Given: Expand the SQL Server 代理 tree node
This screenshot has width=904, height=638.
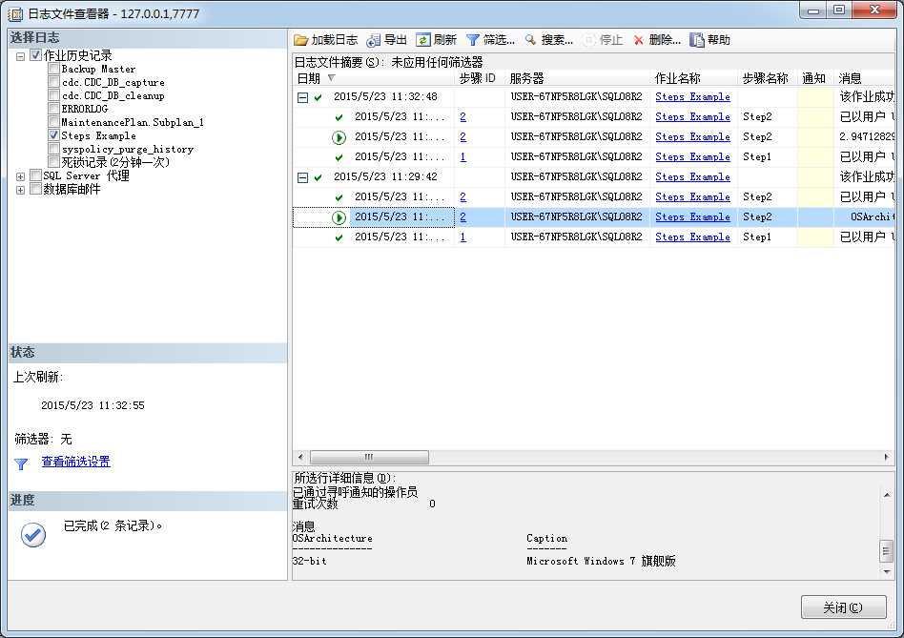Looking at the screenshot, I should (20, 176).
